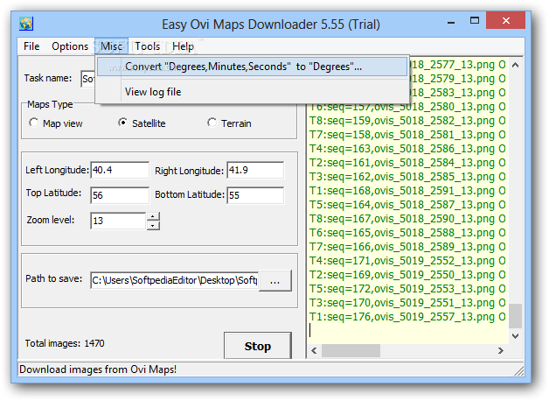
Task: Click log scroll right arrow
Action: (501, 350)
